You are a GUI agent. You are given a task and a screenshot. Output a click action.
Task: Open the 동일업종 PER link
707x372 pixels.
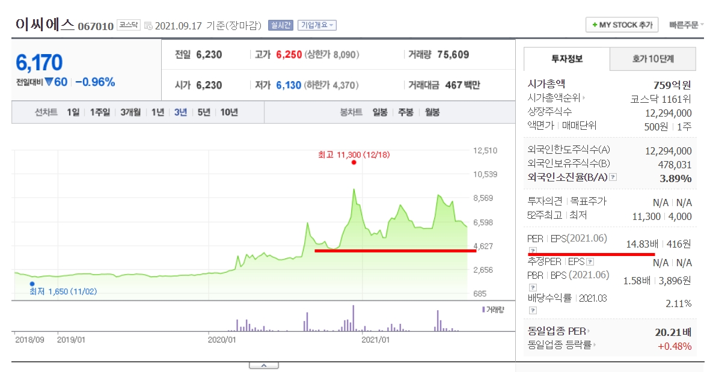(558, 331)
